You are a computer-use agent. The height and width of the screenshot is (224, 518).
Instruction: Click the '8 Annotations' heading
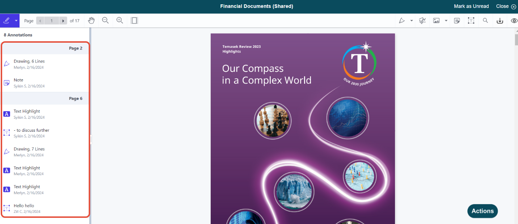point(18,35)
